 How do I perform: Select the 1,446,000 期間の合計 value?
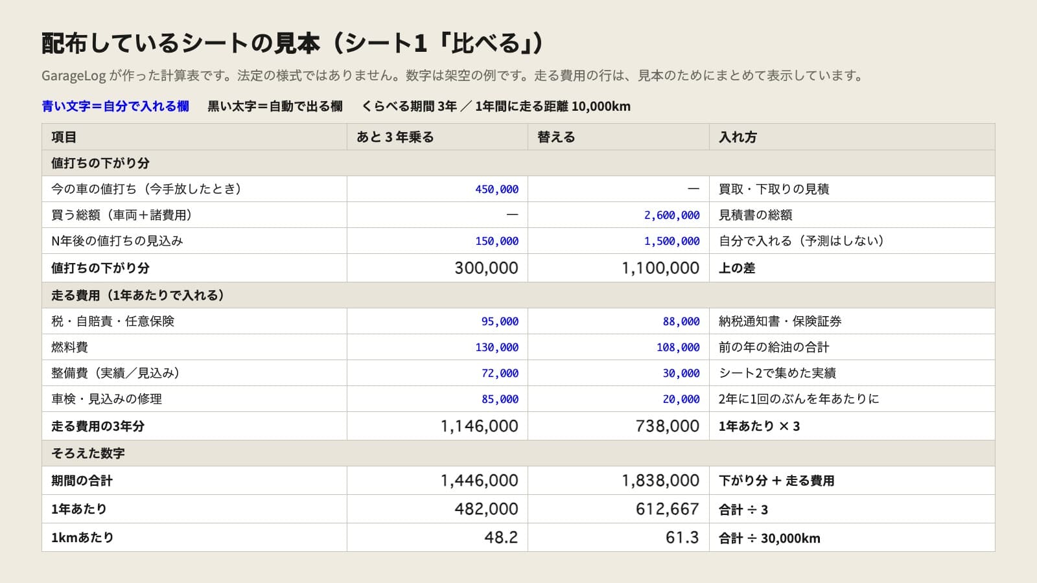tap(479, 481)
